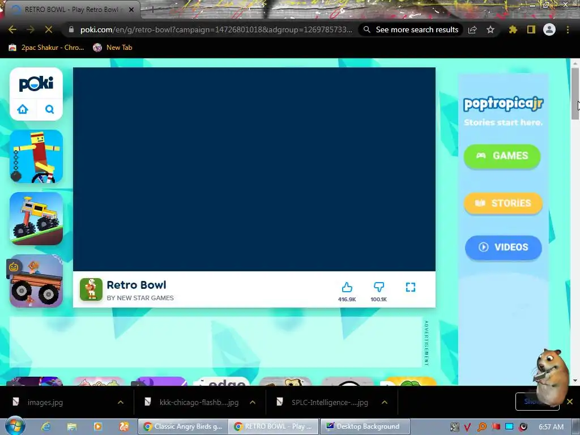Click the poptropicajr ad logo
This screenshot has width=580, height=435.
503,104
